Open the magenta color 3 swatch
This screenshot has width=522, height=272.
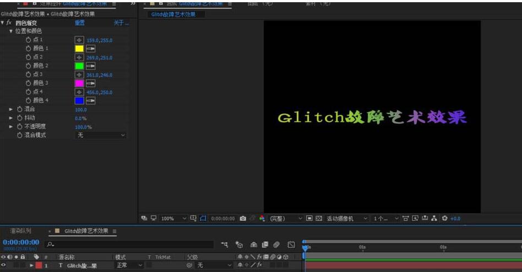click(79, 83)
